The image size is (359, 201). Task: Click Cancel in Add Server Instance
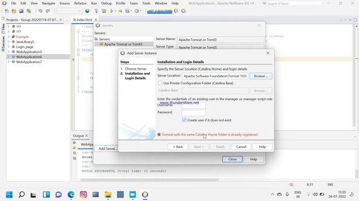pos(241,147)
